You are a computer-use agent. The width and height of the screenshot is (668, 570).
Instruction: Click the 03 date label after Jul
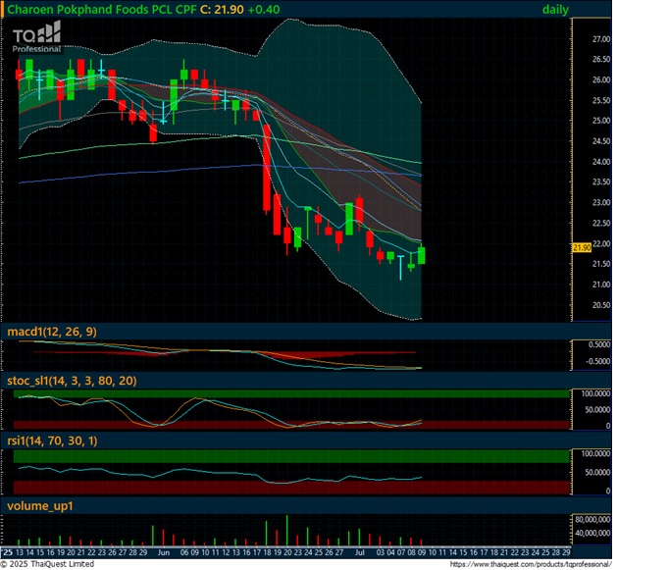coord(381,552)
